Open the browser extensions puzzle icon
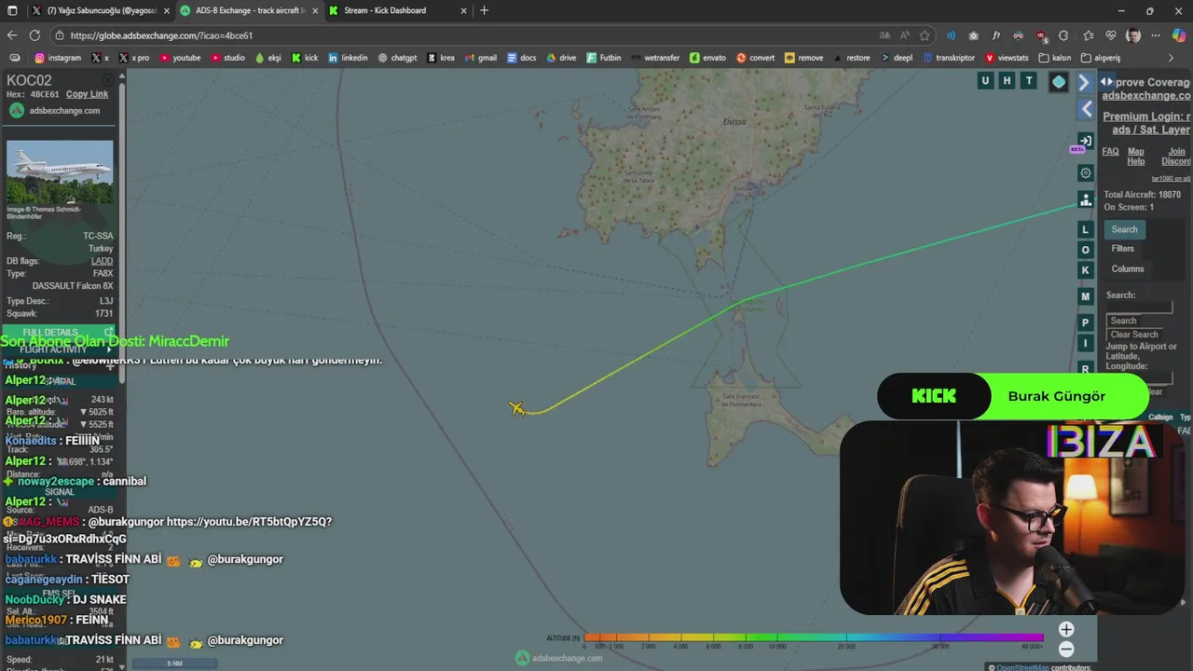The width and height of the screenshot is (1193, 671). point(1063,35)
